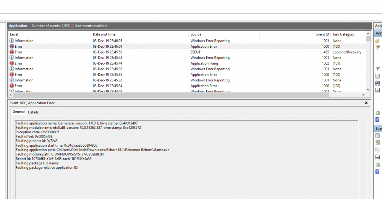
Task: Click the error icon for Application Hang
Action: point(12,63)
